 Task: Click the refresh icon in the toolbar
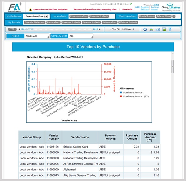(145, 29)
